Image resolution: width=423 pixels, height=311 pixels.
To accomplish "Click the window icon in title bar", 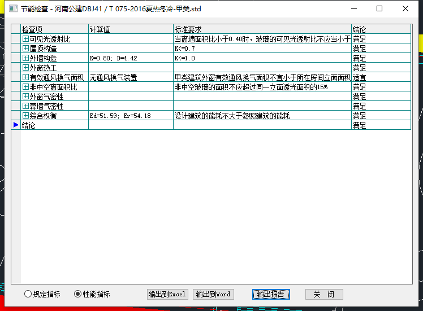I will (10, 9).
